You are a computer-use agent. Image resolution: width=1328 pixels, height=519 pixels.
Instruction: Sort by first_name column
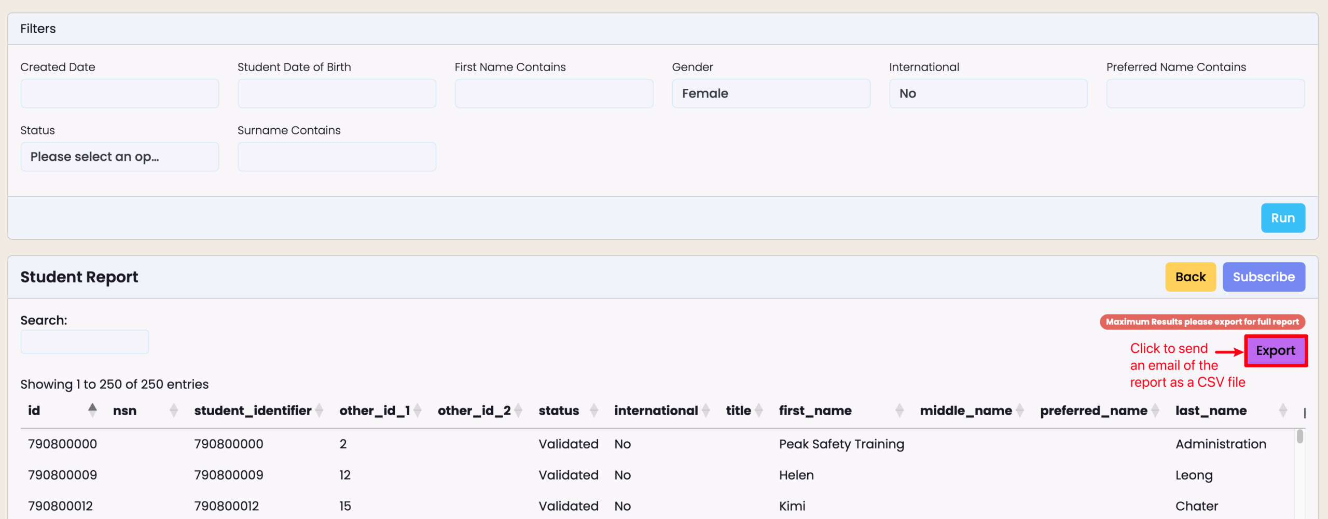point(815,411)
